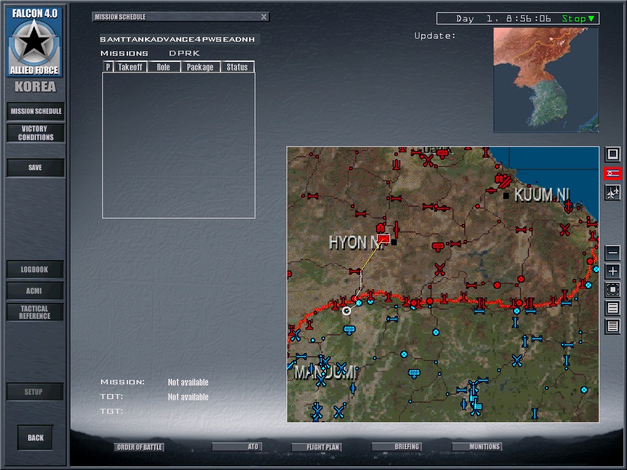Click the bottom dense-lines icon beside map
This screenshot has height=470, width=627.
pos(612,326)
